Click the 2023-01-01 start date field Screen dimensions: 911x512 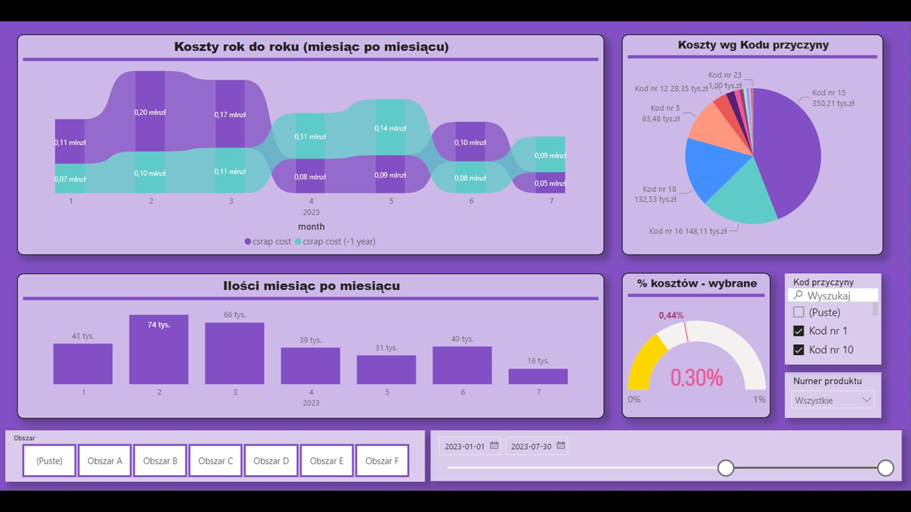[470, 446]
